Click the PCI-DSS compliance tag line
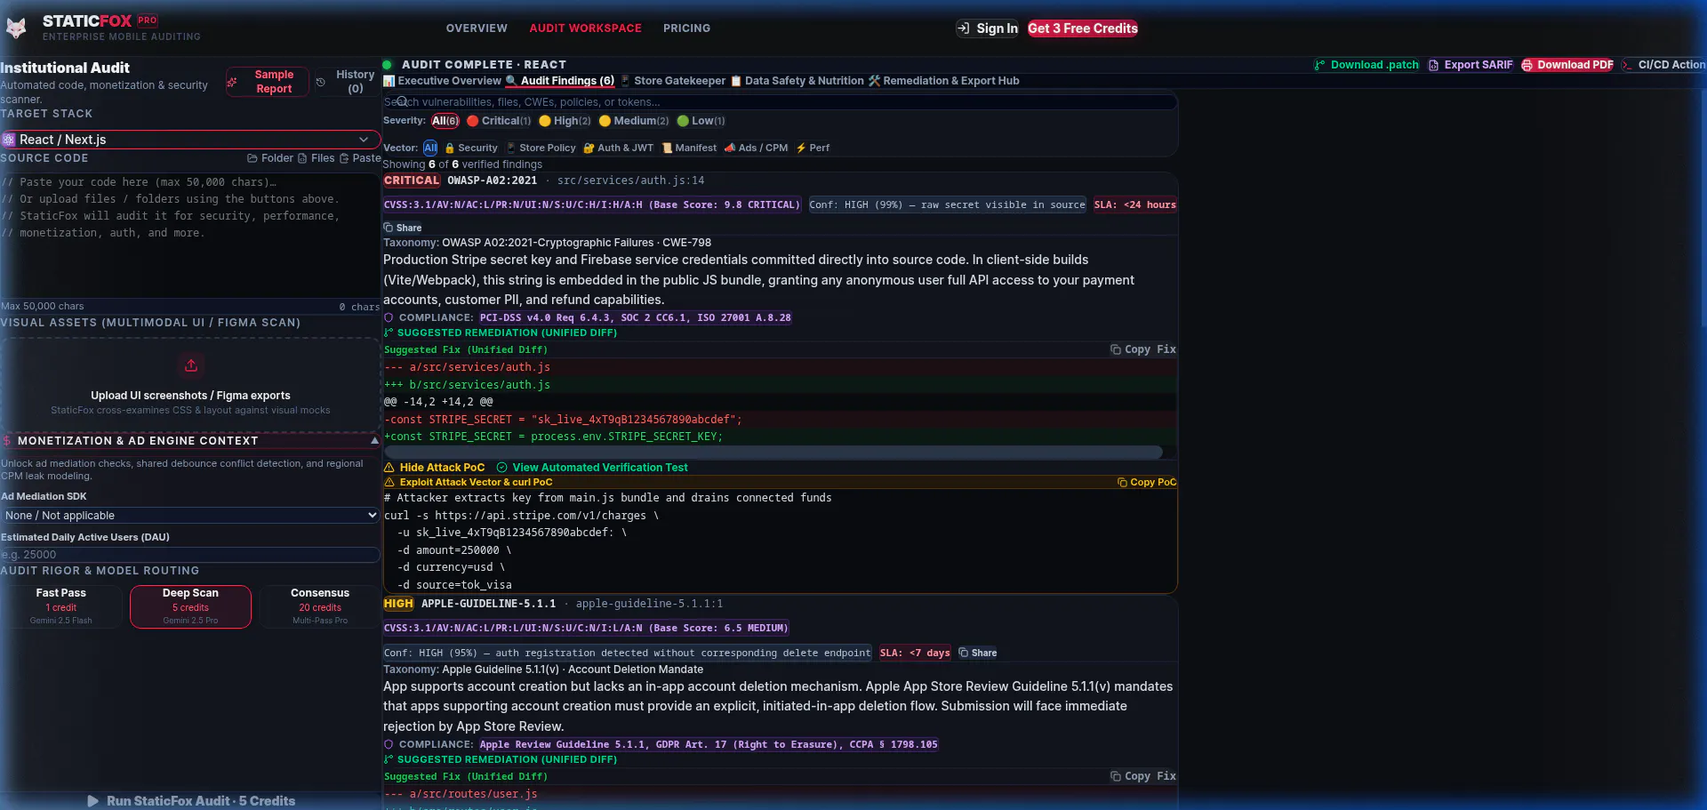This screenshot has height=810, width=1707. pos(635,317)
